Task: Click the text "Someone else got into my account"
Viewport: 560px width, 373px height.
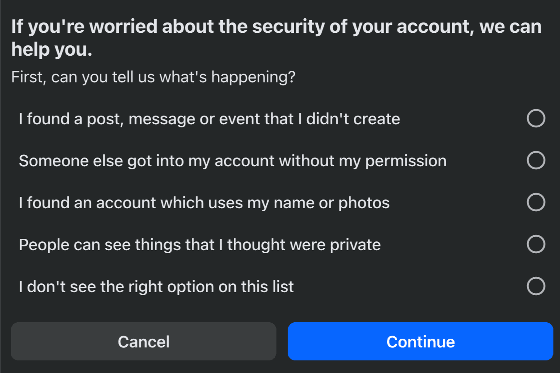Action: [232, 161]
